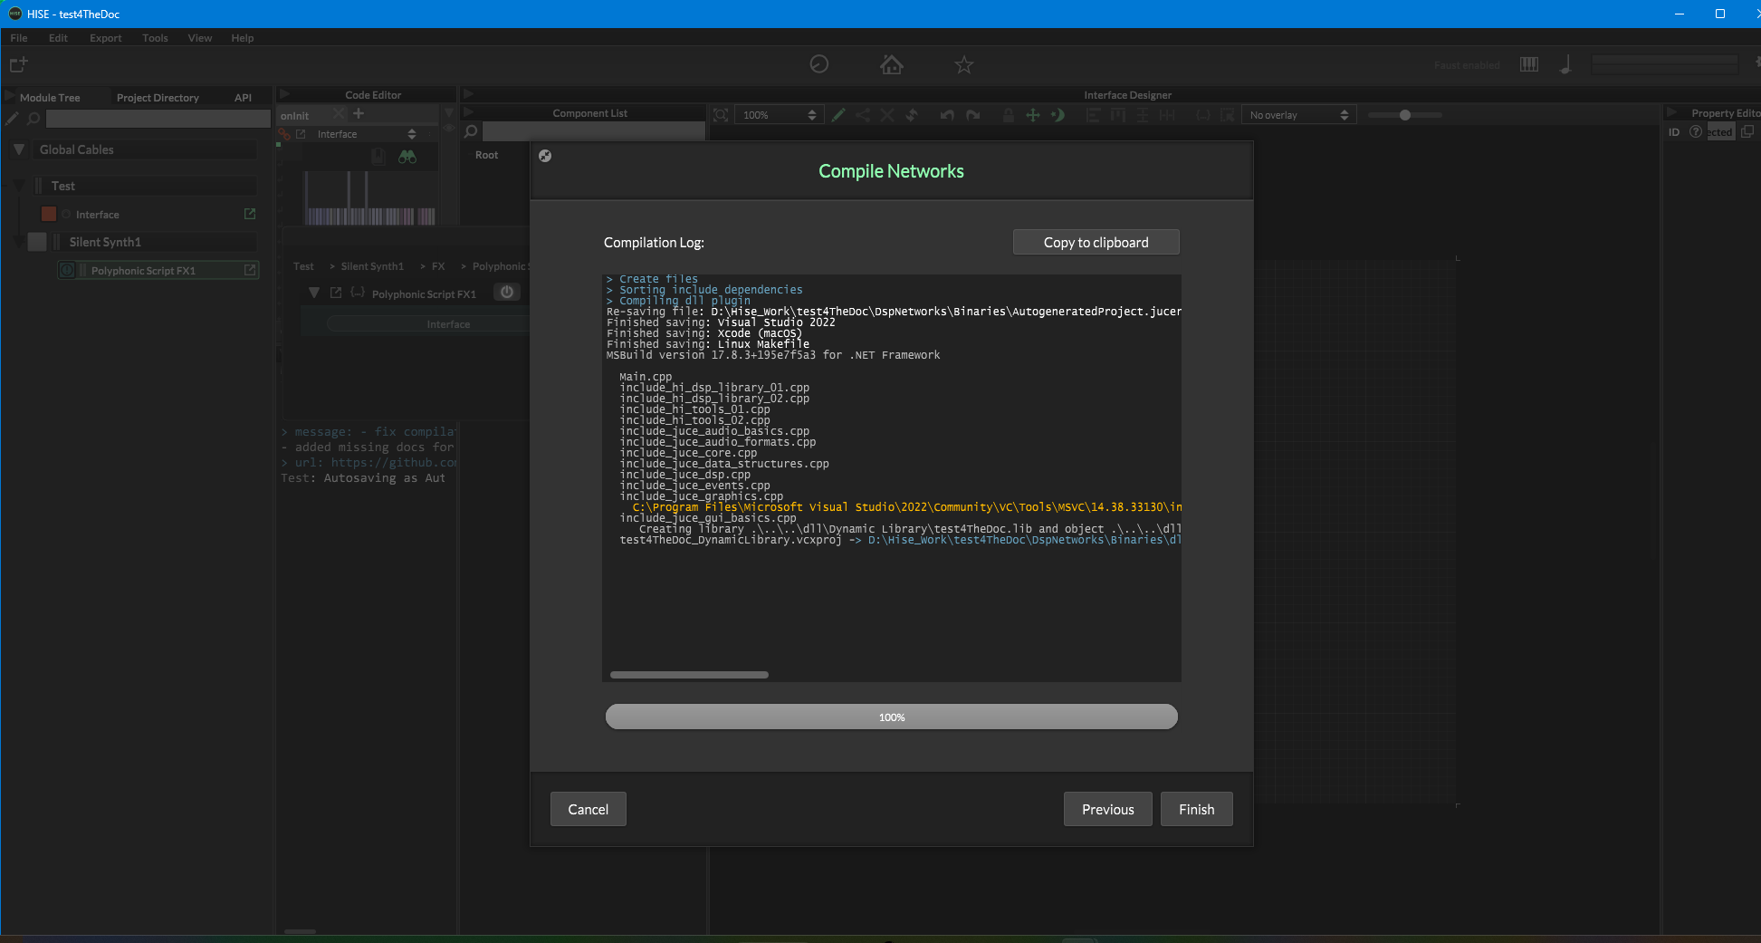The height and width of the screenshot is (943, 1761).
Task: Click the home icon in top toolbar
Action: pos(892,64)
